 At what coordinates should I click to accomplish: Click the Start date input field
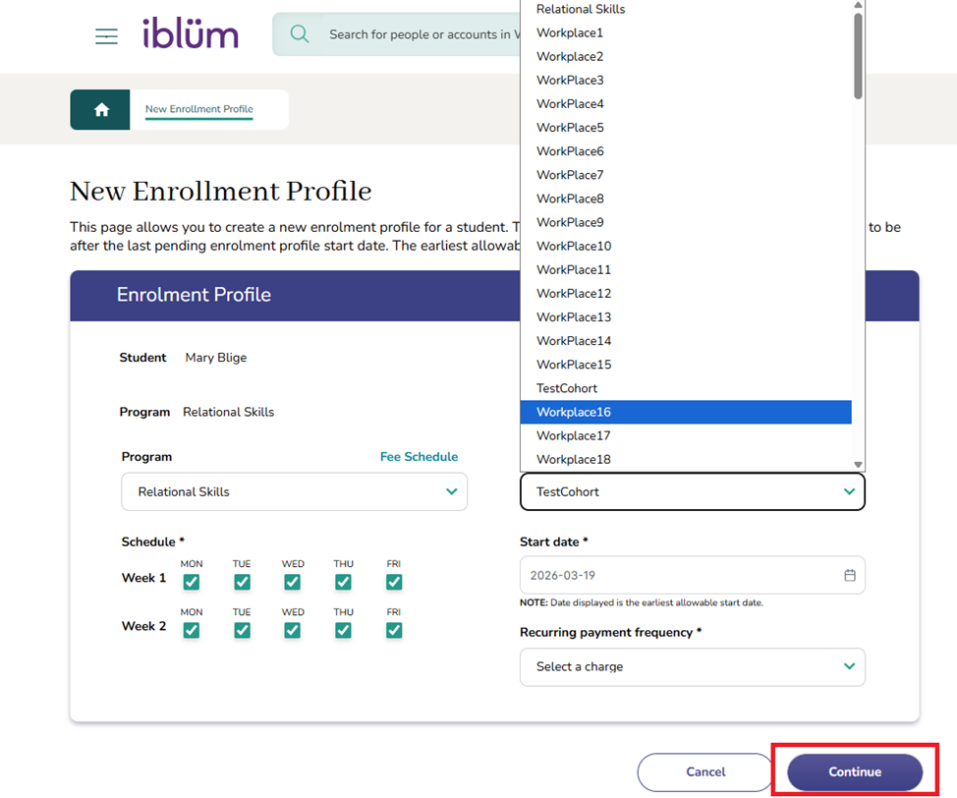[678, 576]
